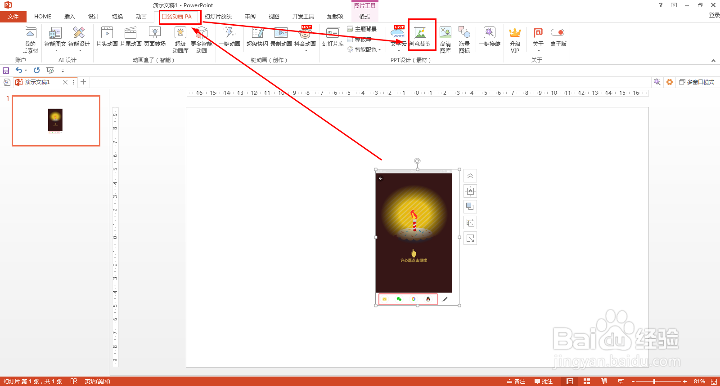This screenshot has width=720, height=386.
Task: Open the 智能设计 tool
Action: 79,37
